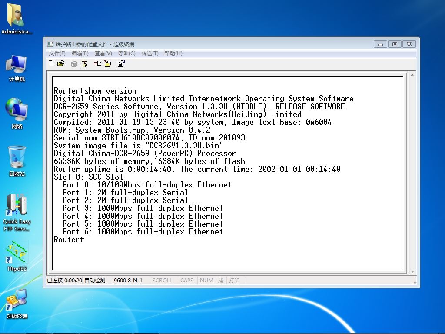The height and width of the screenshot is (334, 445).
Task: Click the 自动检测 status bar entry
Action: [x=95, y=281]
